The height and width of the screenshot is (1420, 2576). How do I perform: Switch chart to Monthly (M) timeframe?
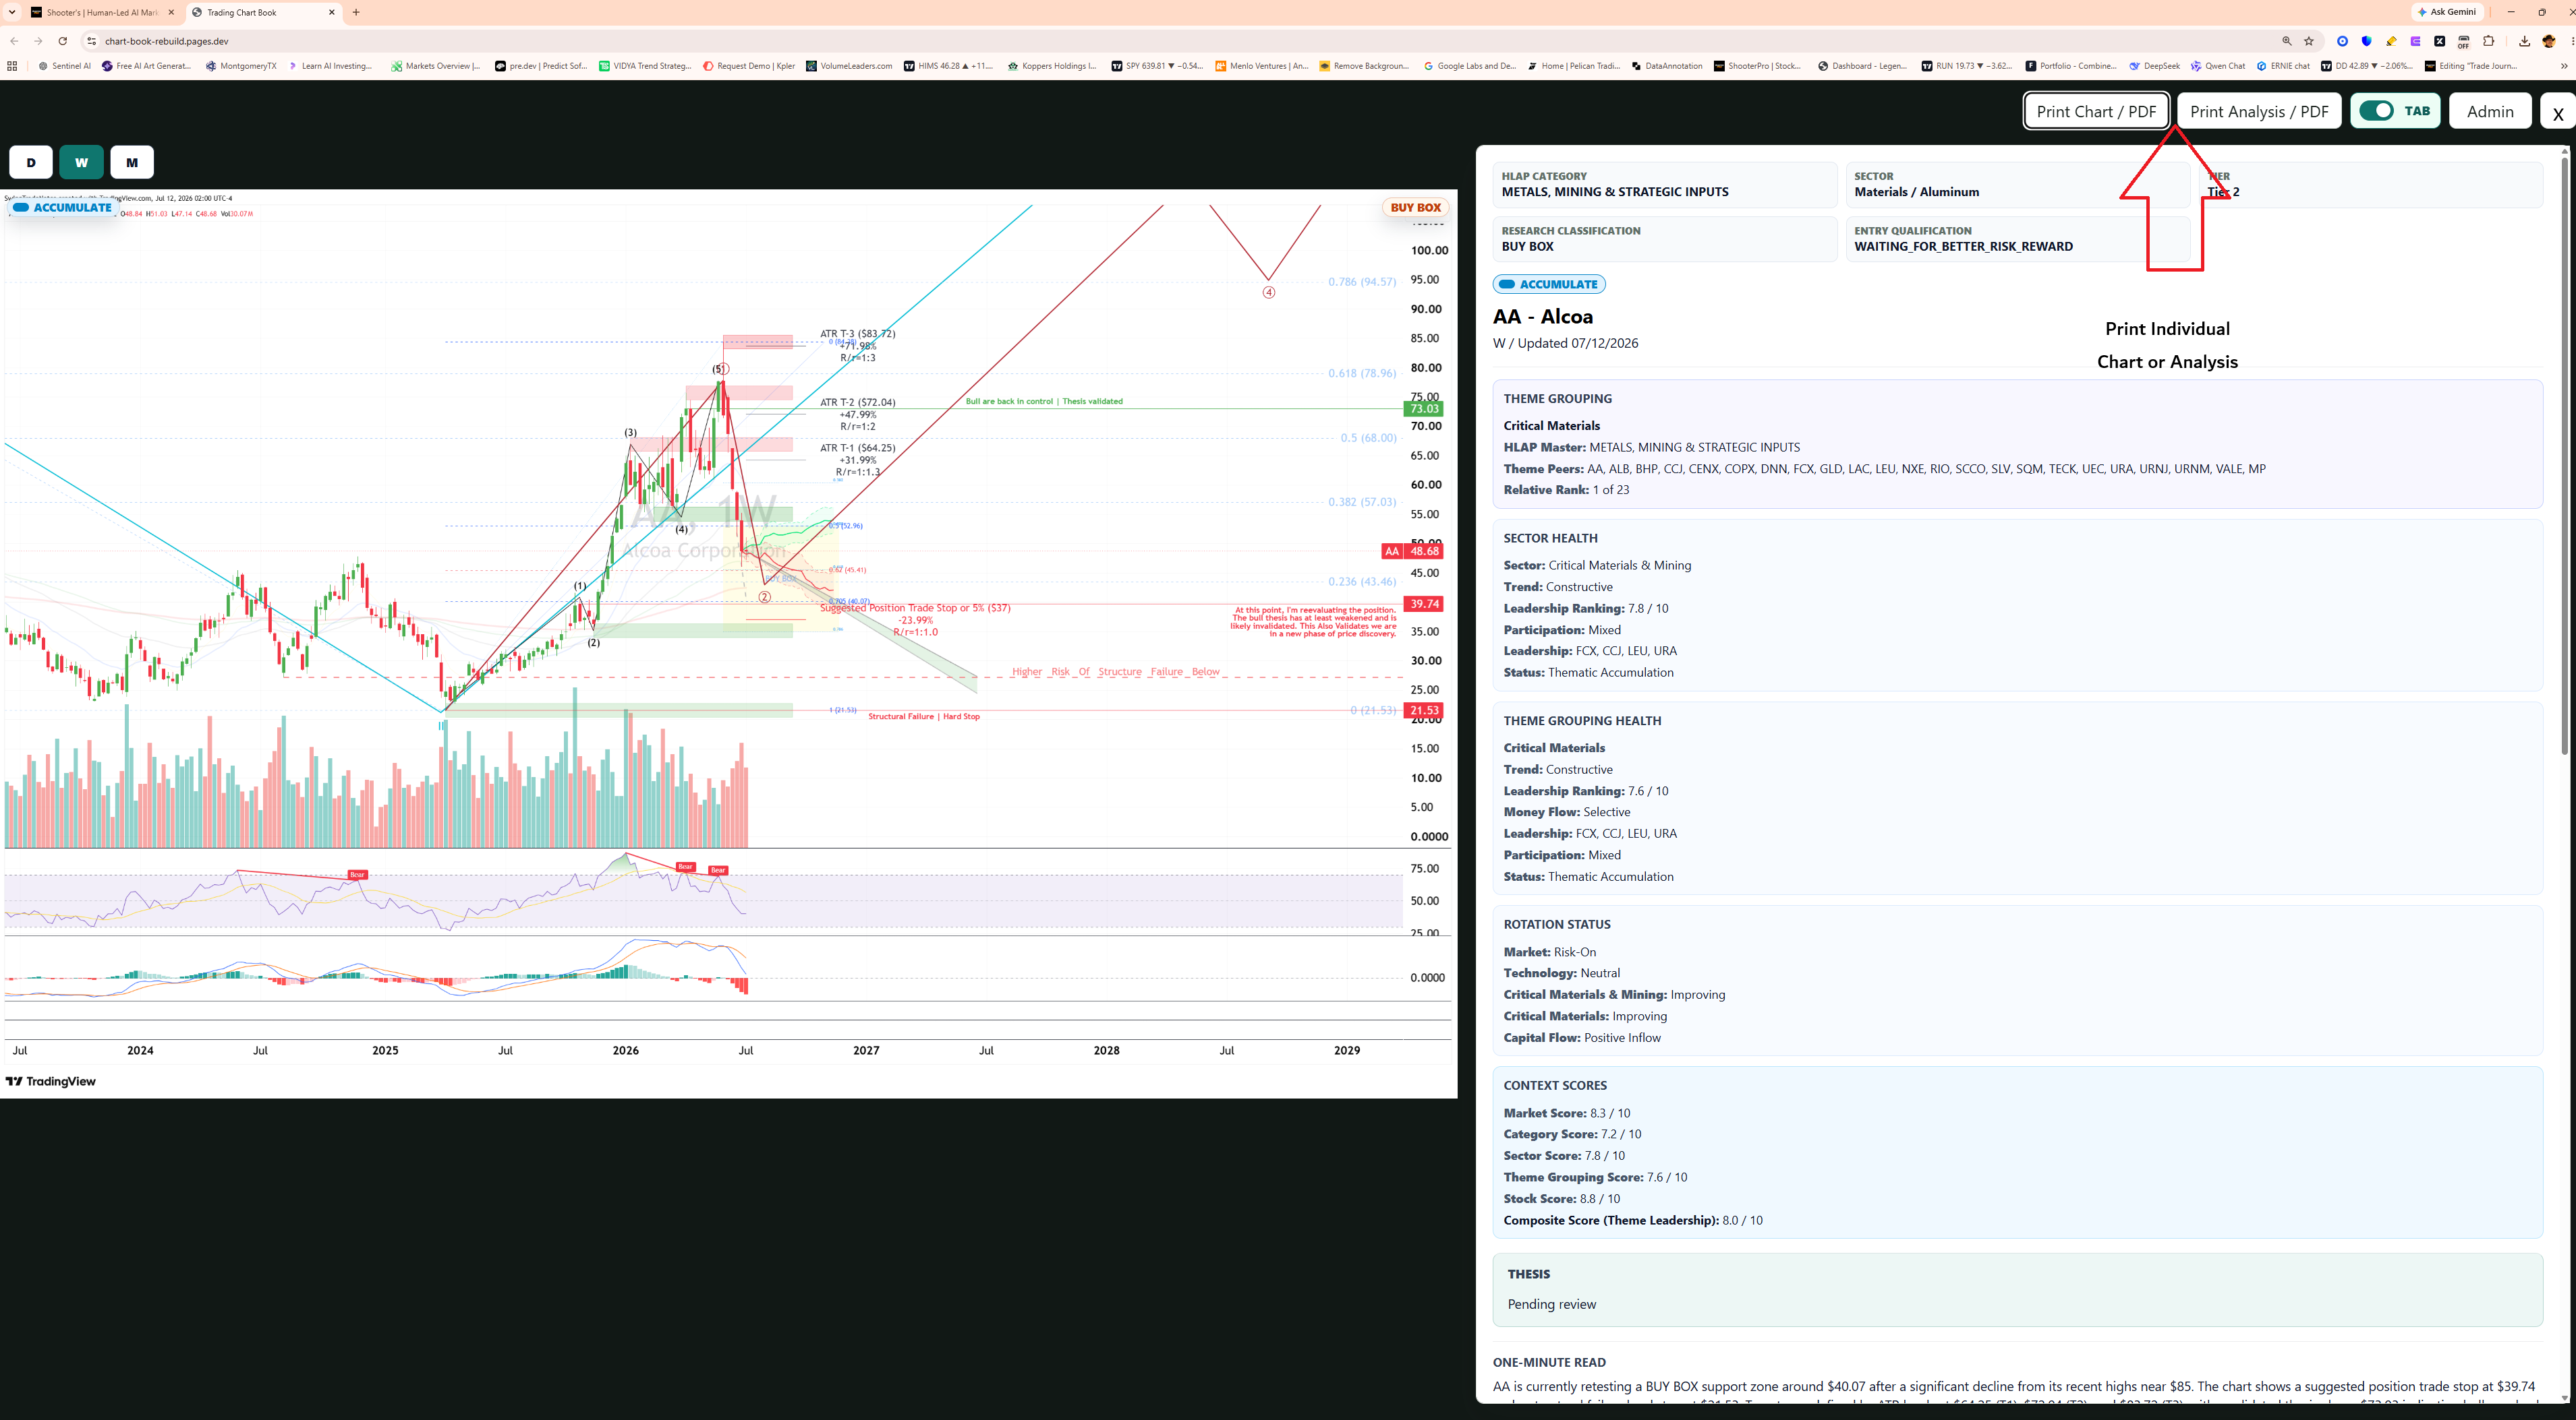coord(132,162)
